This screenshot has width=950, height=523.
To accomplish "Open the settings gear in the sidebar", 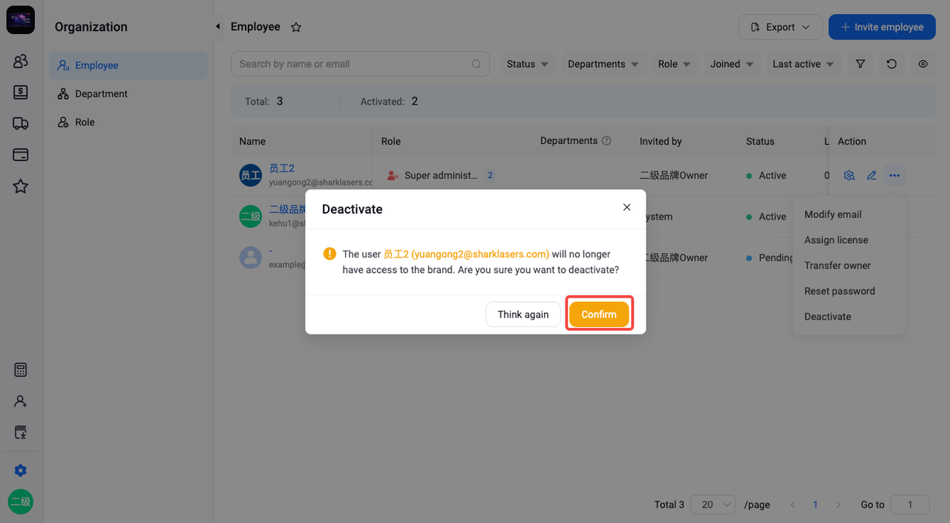I will [x=21, y=470].
